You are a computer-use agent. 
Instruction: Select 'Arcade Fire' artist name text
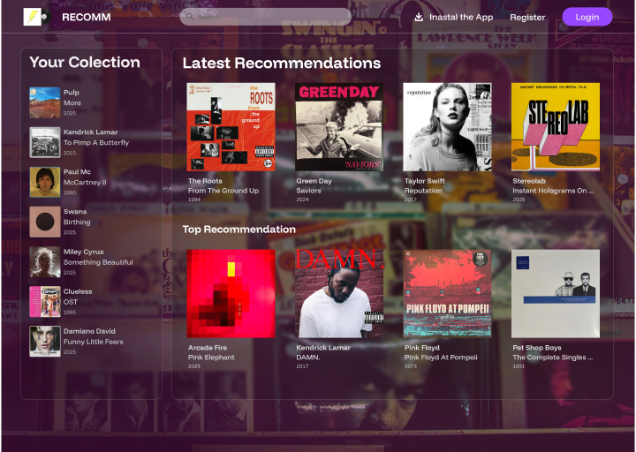click(x=208, y=348)
